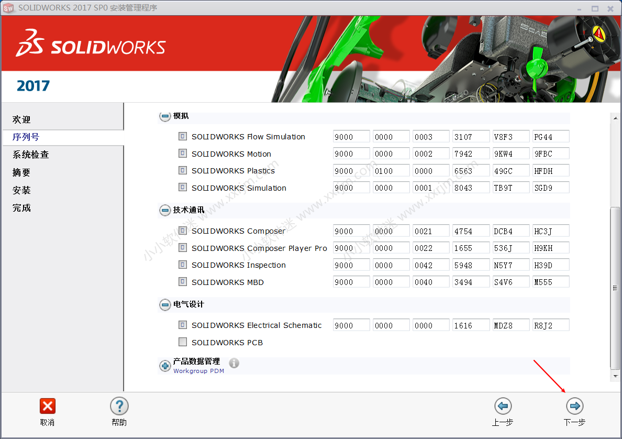Open the Workgroup PDM link

click(198, 371)
